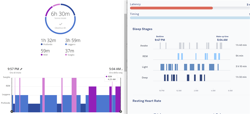Click the 9:57 PM start time
Image resolution: width=250 pixels, height=114 pixels.
point(14,69)
